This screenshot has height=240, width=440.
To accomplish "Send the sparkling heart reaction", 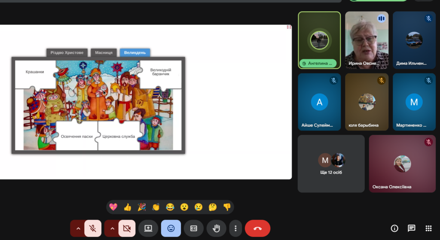I will coord(113,207).
